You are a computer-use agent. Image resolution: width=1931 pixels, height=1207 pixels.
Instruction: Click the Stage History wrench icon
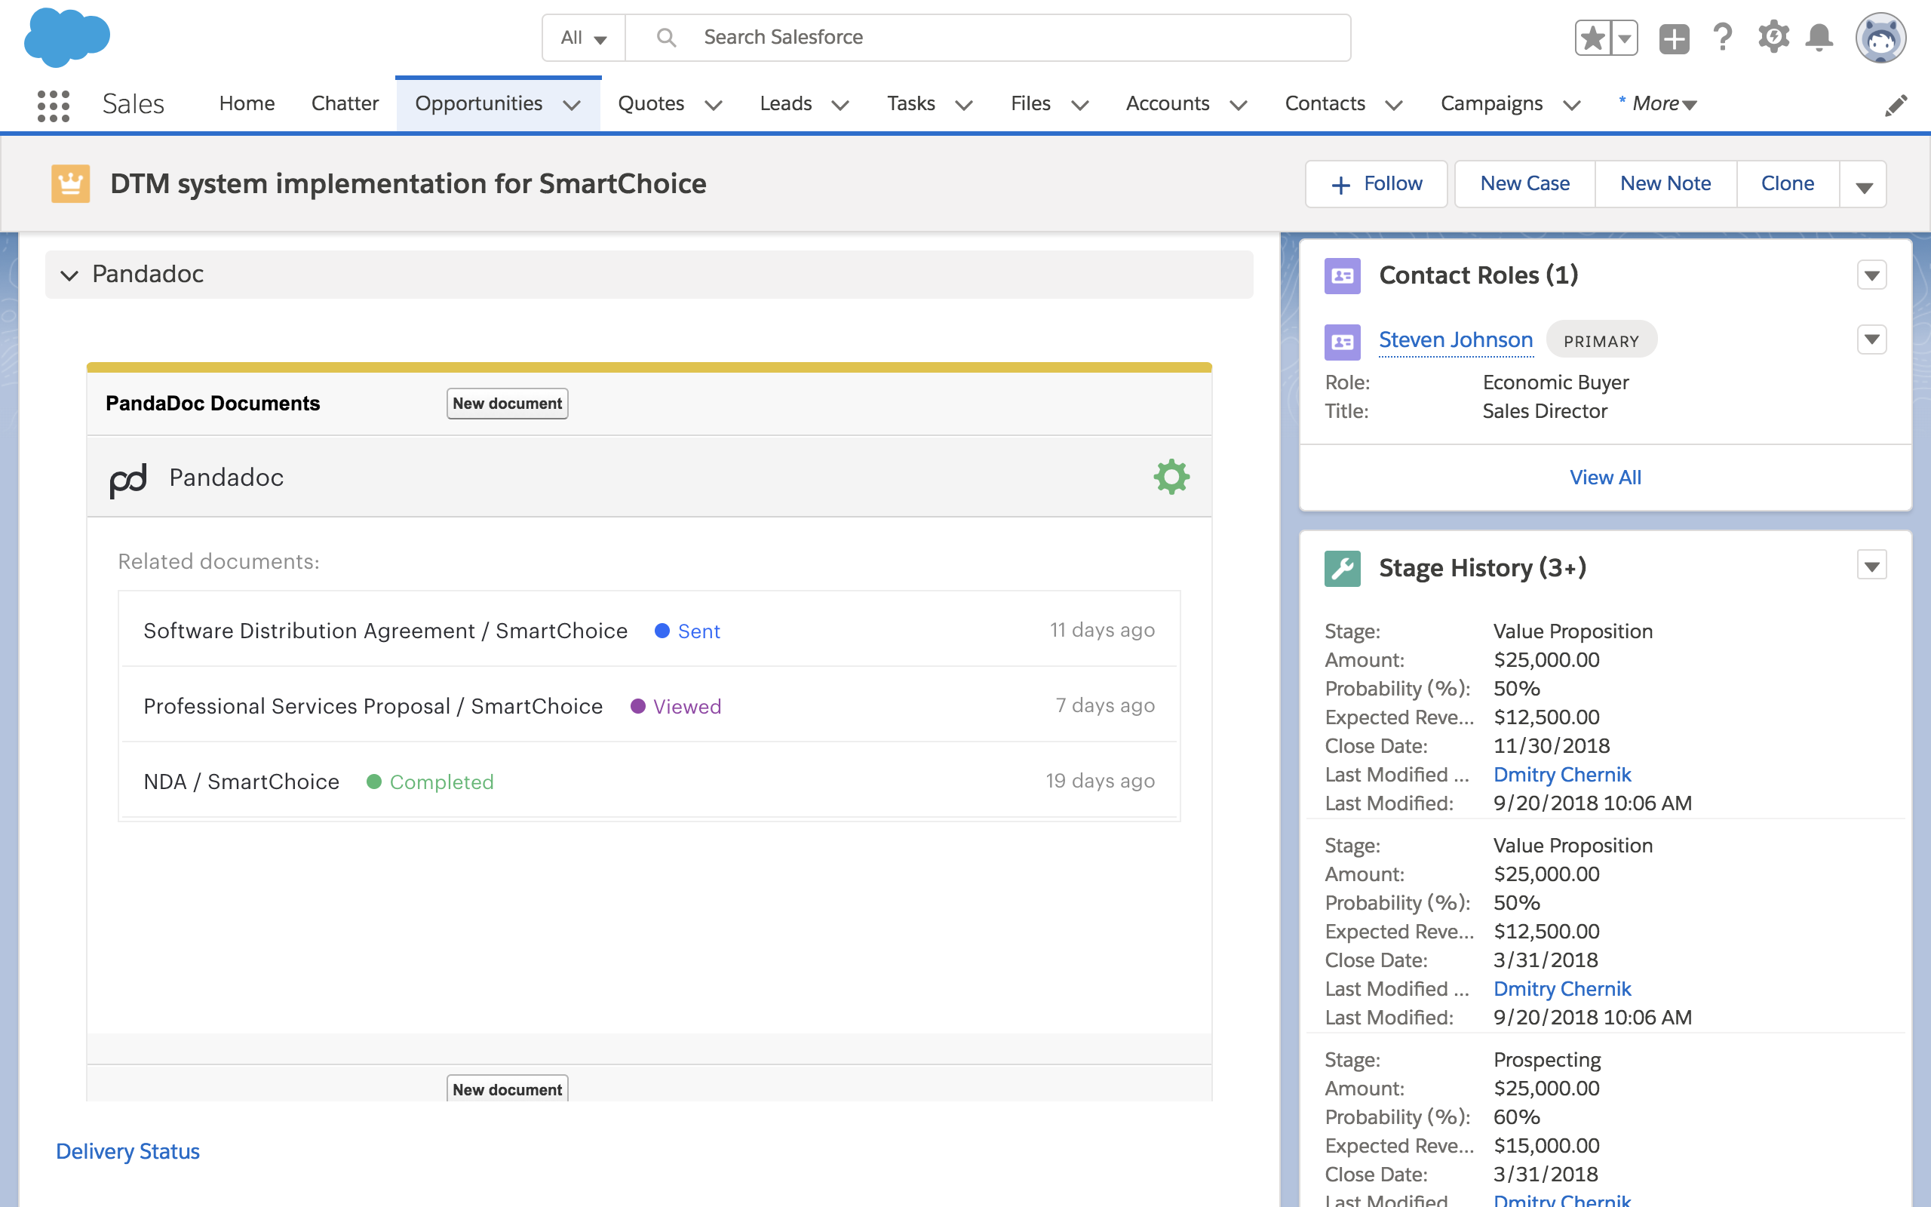[x=1342, y=568]
